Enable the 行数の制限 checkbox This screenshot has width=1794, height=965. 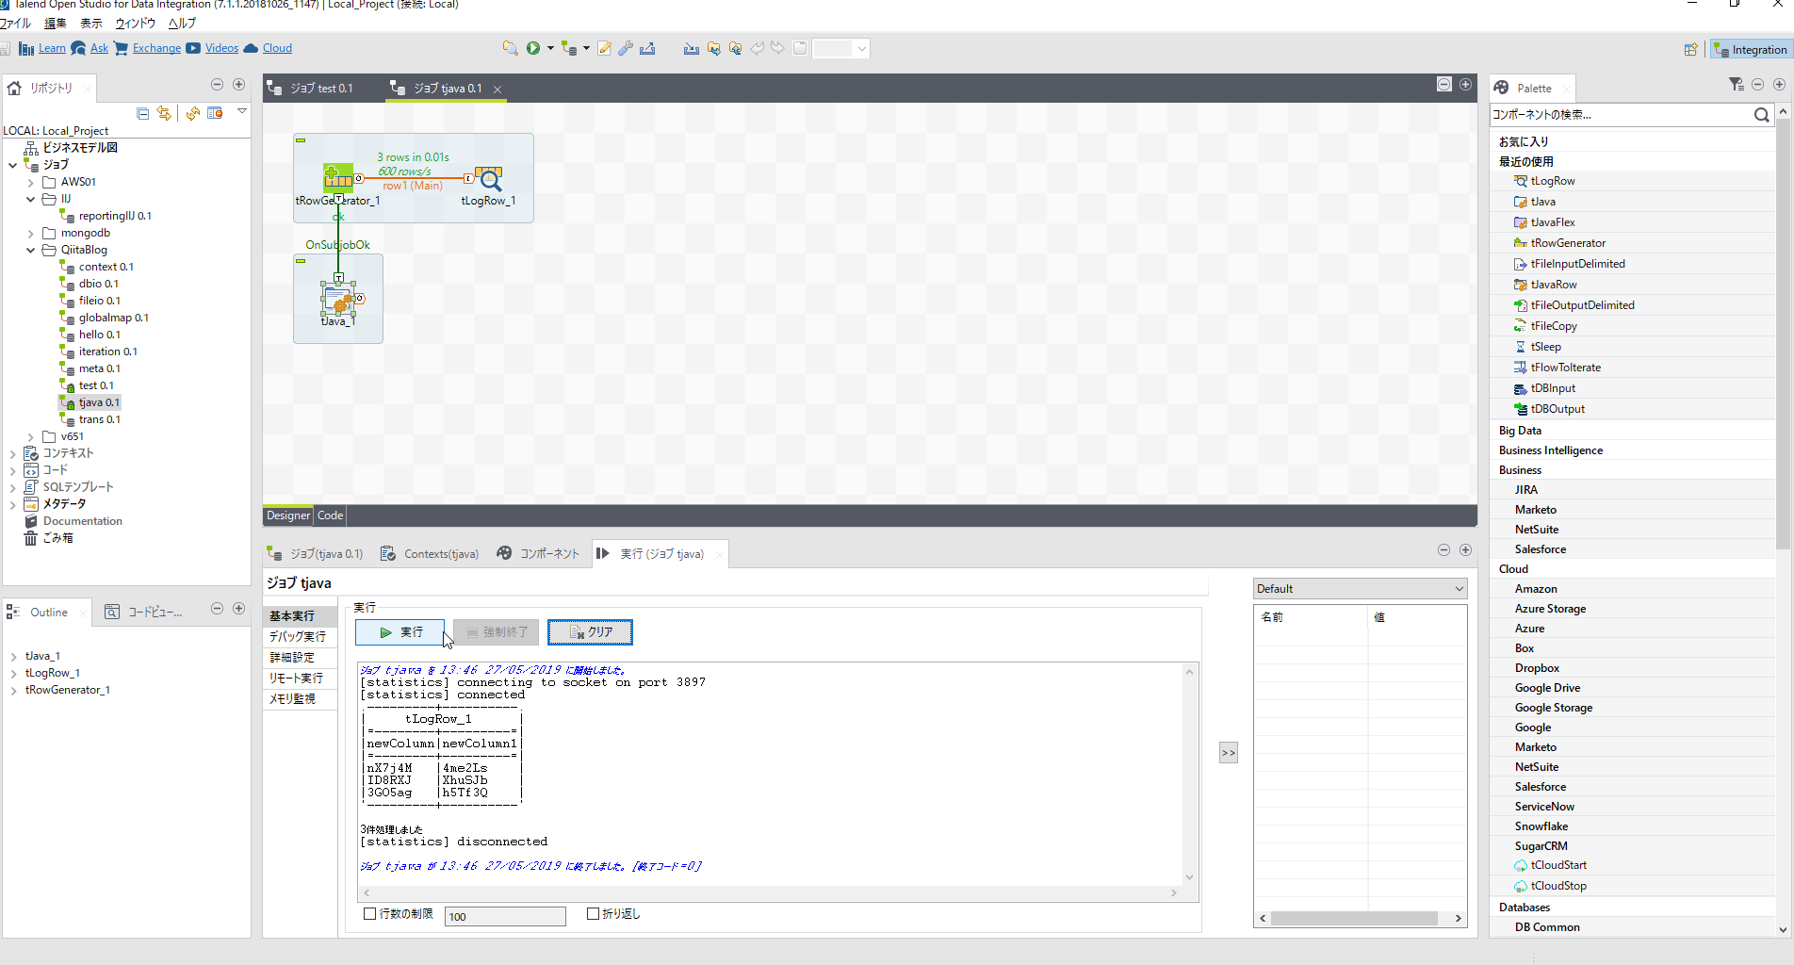coord(369,913)
